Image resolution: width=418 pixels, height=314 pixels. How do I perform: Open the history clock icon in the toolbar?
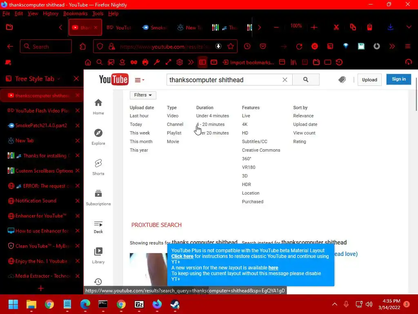click(x=247, y=47)
